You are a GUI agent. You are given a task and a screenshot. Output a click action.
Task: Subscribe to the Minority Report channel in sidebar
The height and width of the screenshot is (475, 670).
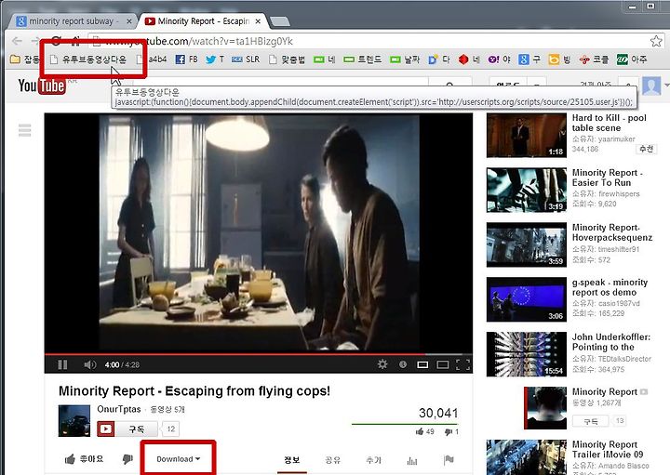[591, 421]
